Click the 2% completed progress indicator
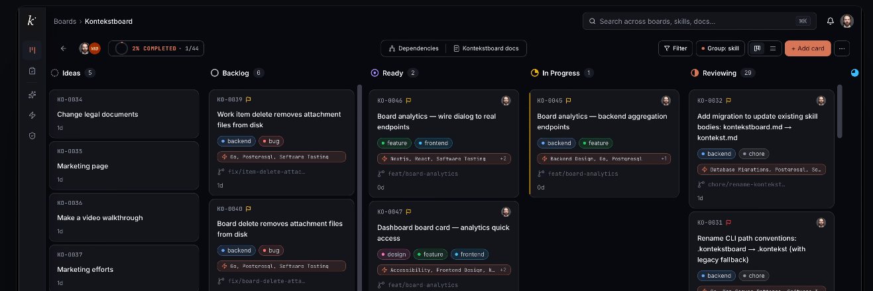The height and width of the screenshot is (291, 873). [156, 48]
